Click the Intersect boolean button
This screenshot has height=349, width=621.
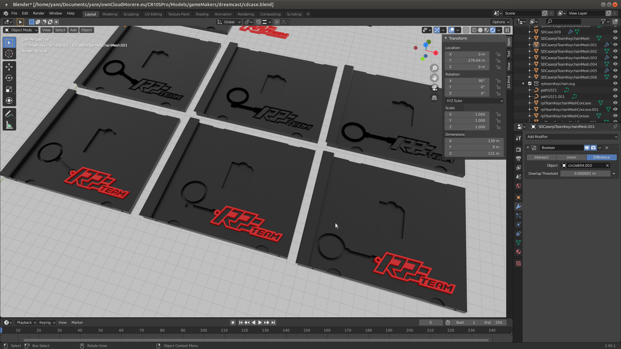pos(541,157)
